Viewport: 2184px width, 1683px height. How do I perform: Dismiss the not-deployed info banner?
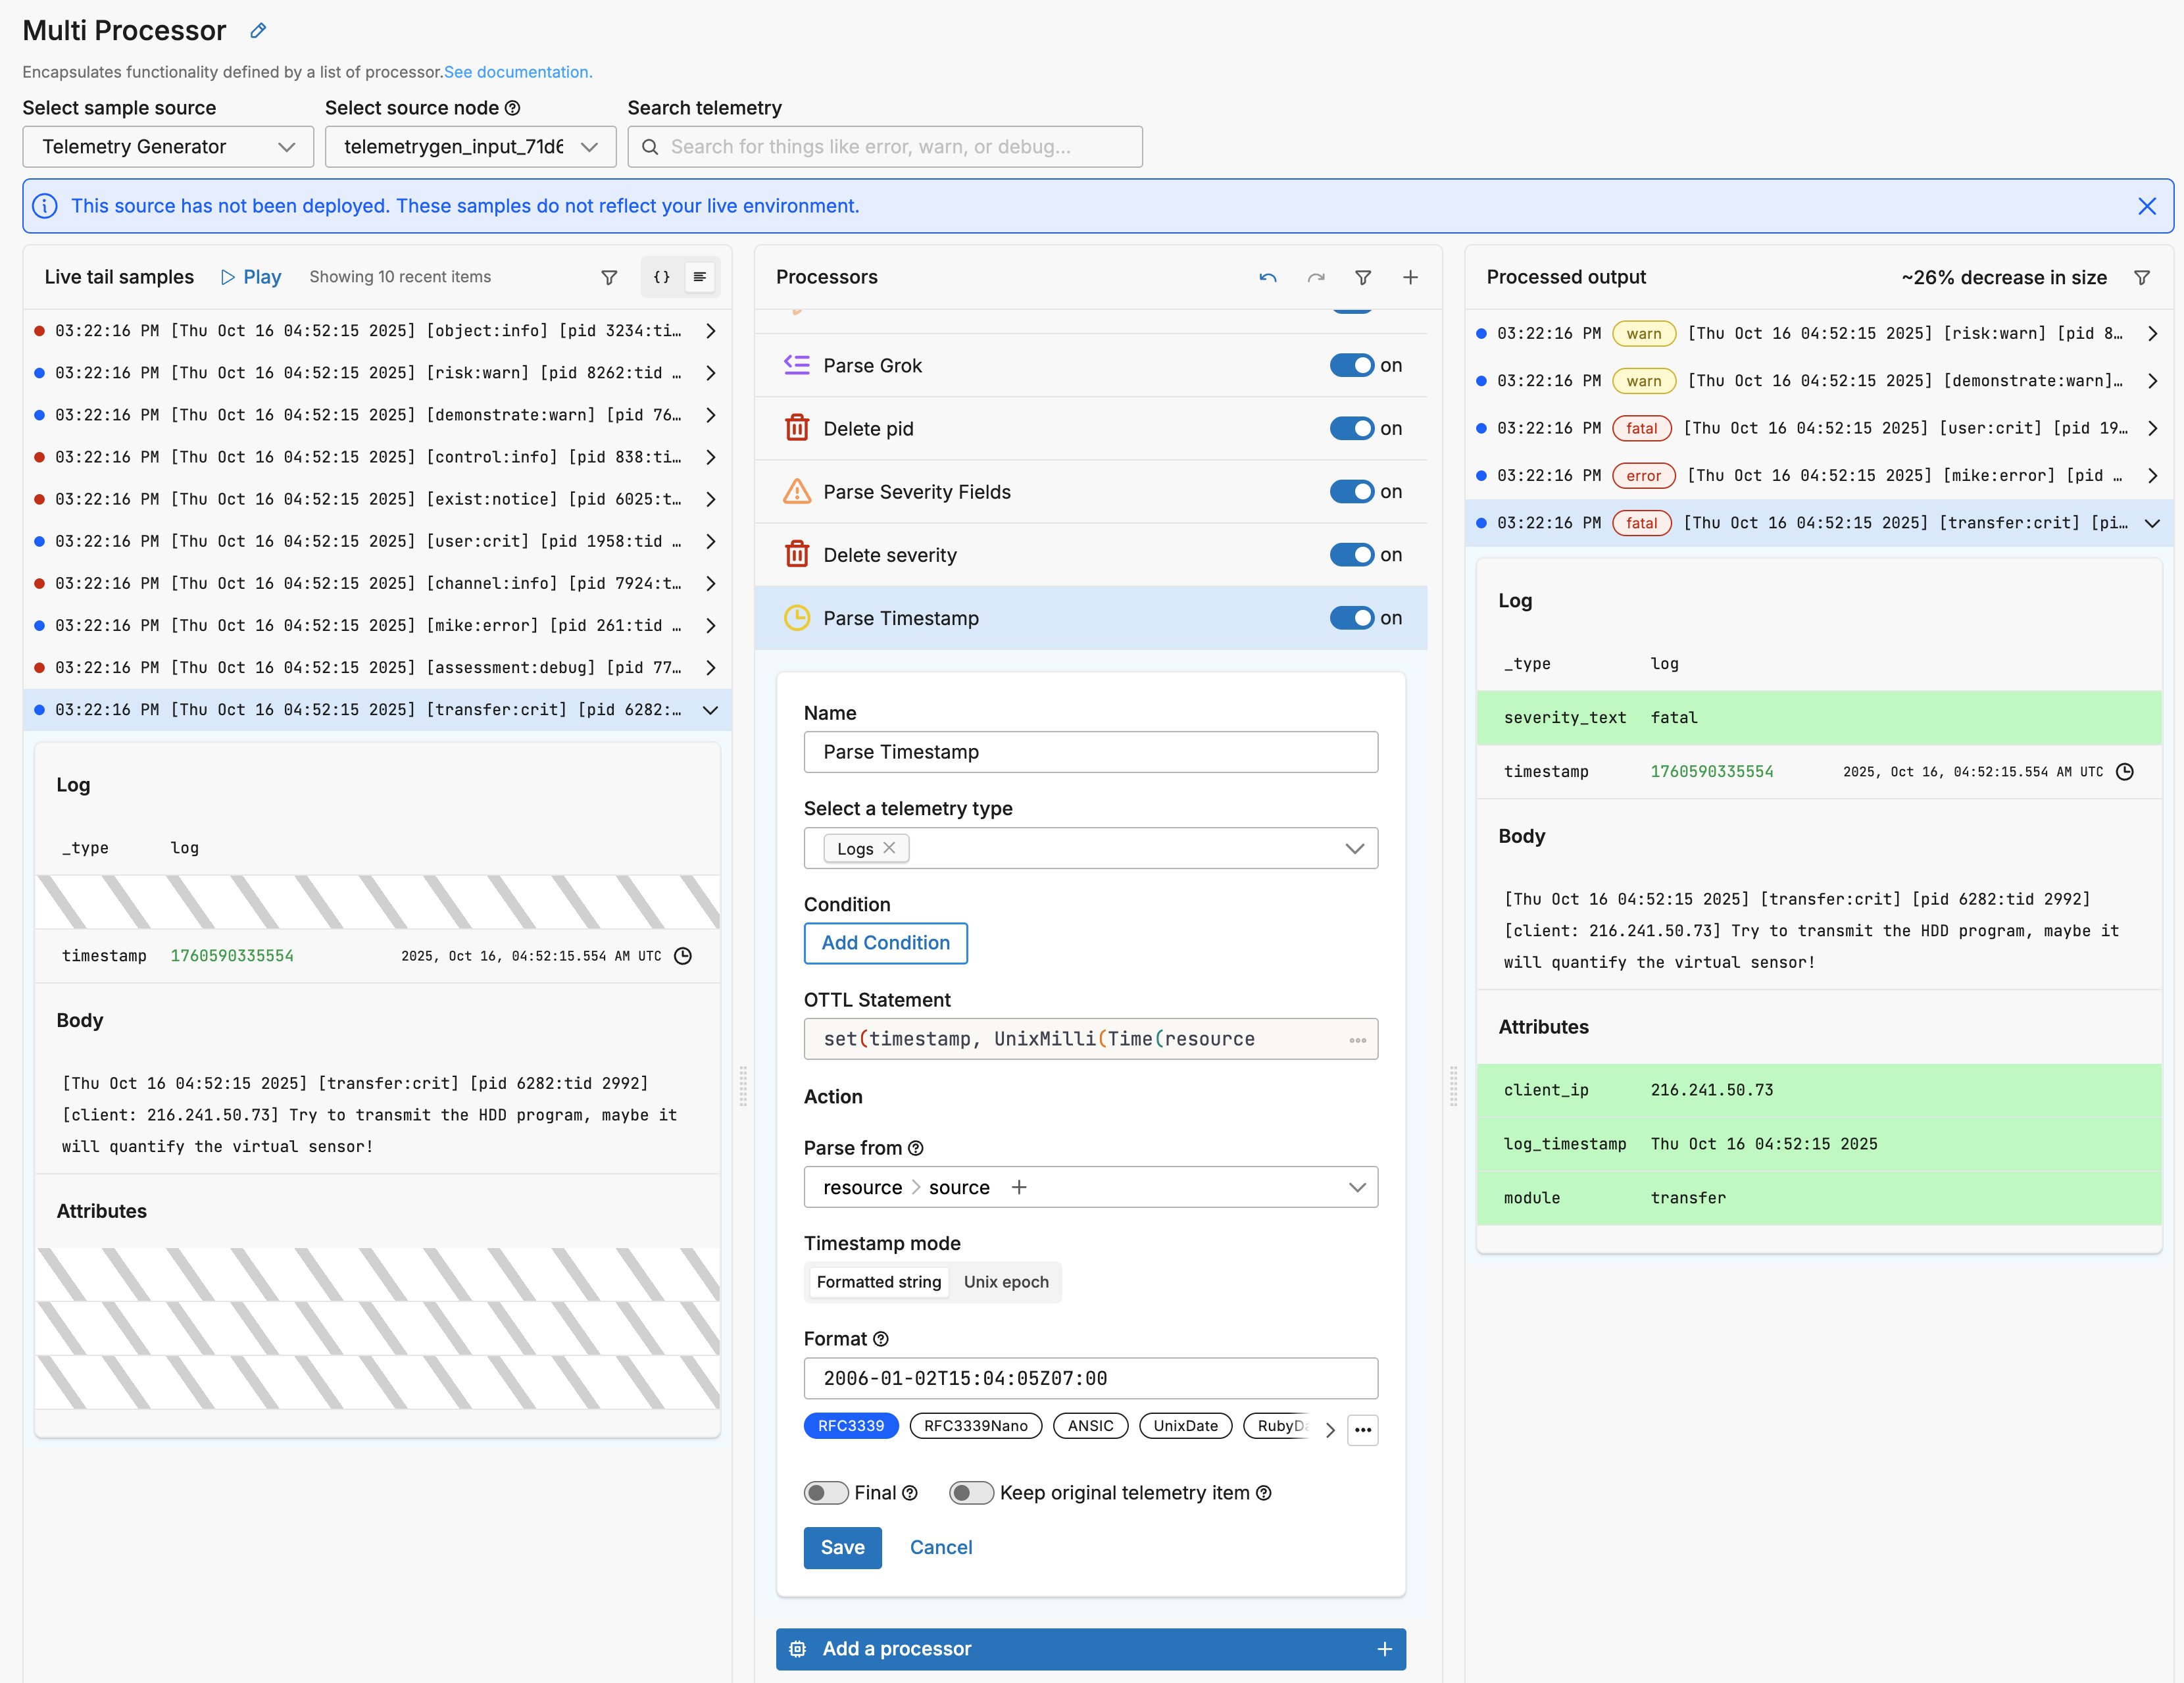tap(2146, 206)
